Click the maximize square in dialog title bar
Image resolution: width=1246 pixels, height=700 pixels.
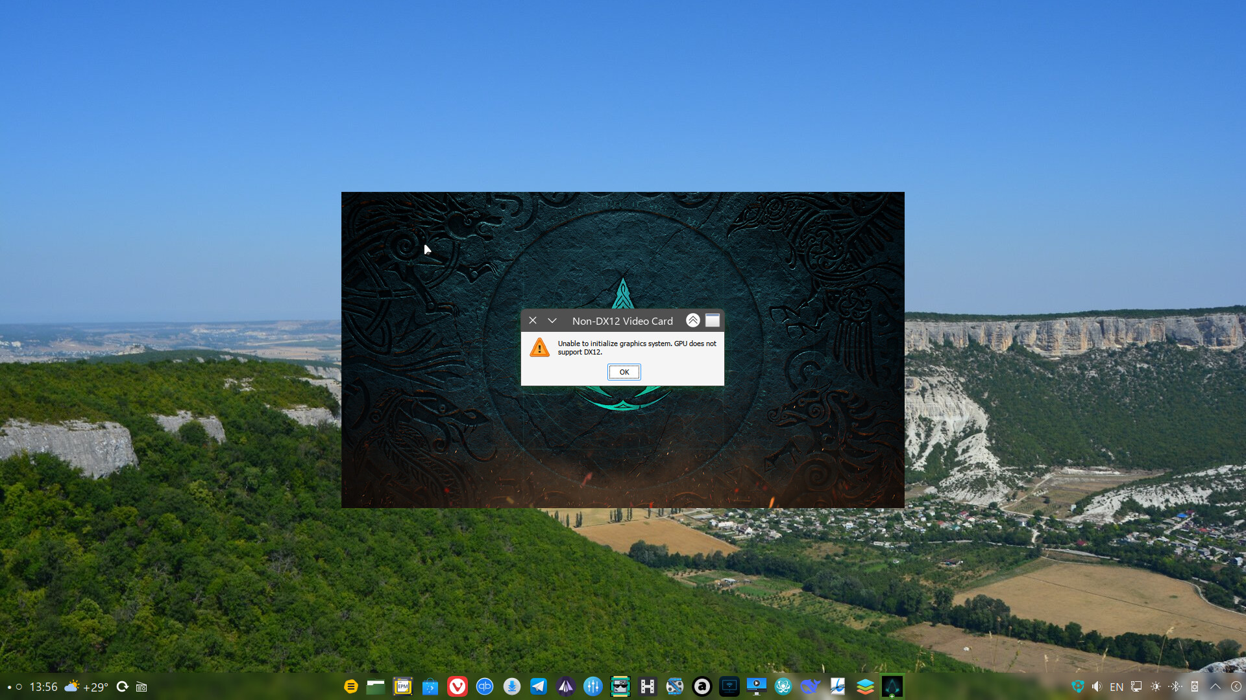pyautogui.click(x=713, y=320)
